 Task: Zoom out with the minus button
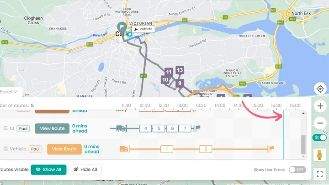(320, 123)
